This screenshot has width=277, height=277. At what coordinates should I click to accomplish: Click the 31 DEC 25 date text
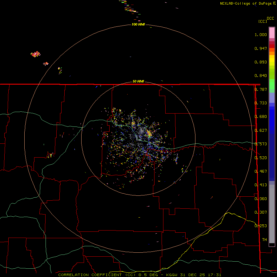193,275
